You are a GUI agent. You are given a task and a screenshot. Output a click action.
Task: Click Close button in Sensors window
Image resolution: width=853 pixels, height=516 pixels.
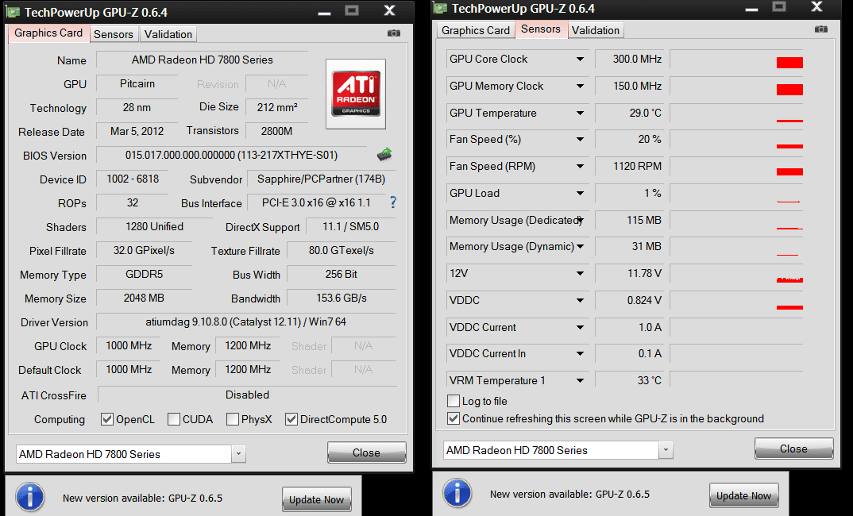(793, 449)
